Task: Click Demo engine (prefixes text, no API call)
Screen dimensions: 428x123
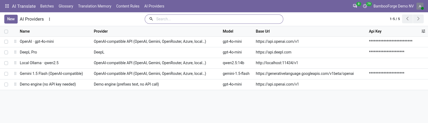Action: point(126,84)
